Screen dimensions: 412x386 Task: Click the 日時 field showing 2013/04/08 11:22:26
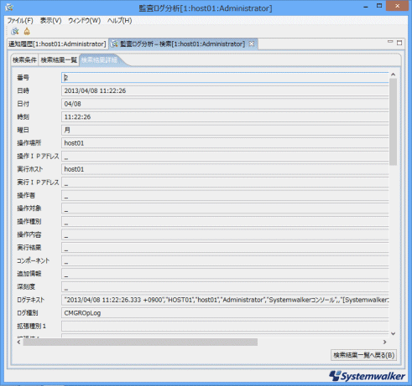click(225, 90)
